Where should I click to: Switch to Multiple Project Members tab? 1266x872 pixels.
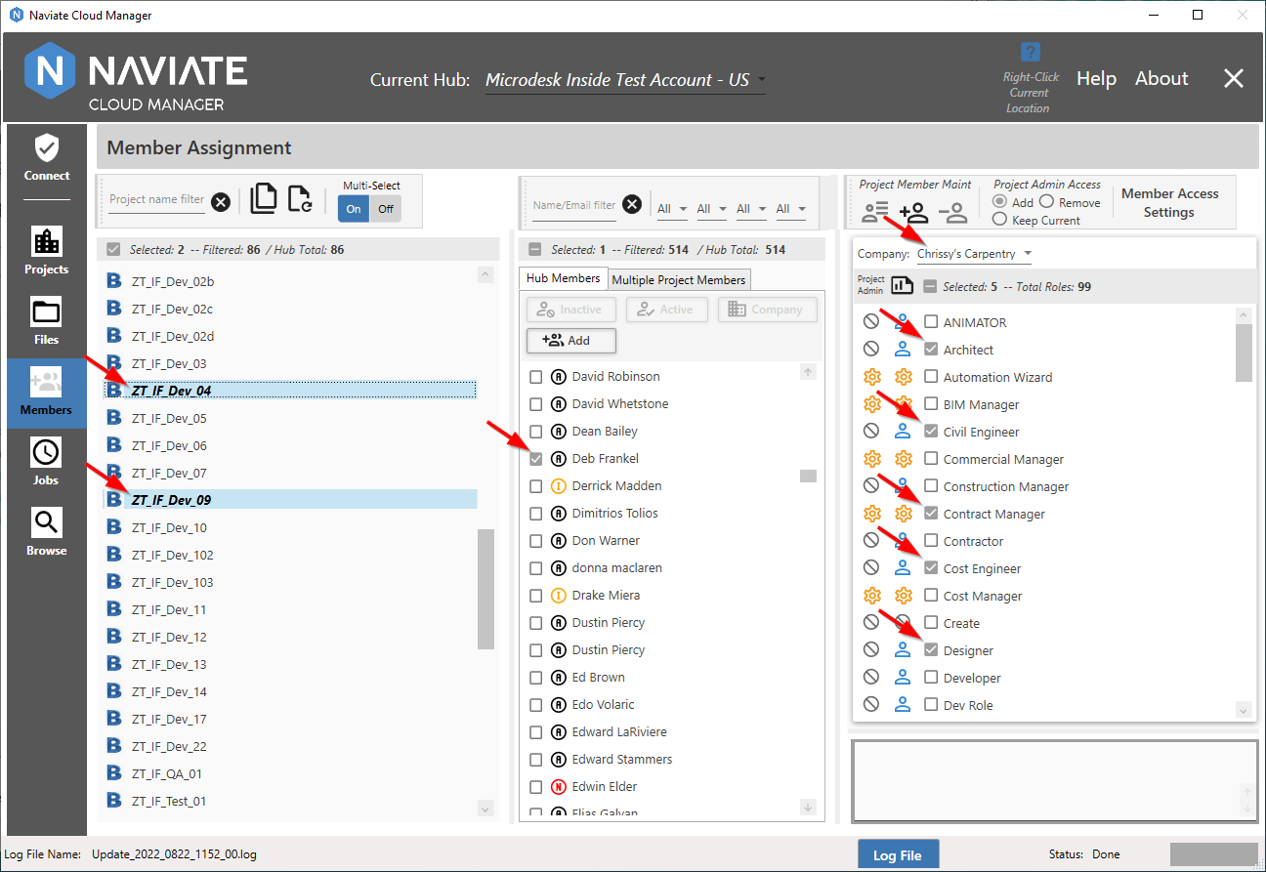pyautogui.click(x=679, y=280)
